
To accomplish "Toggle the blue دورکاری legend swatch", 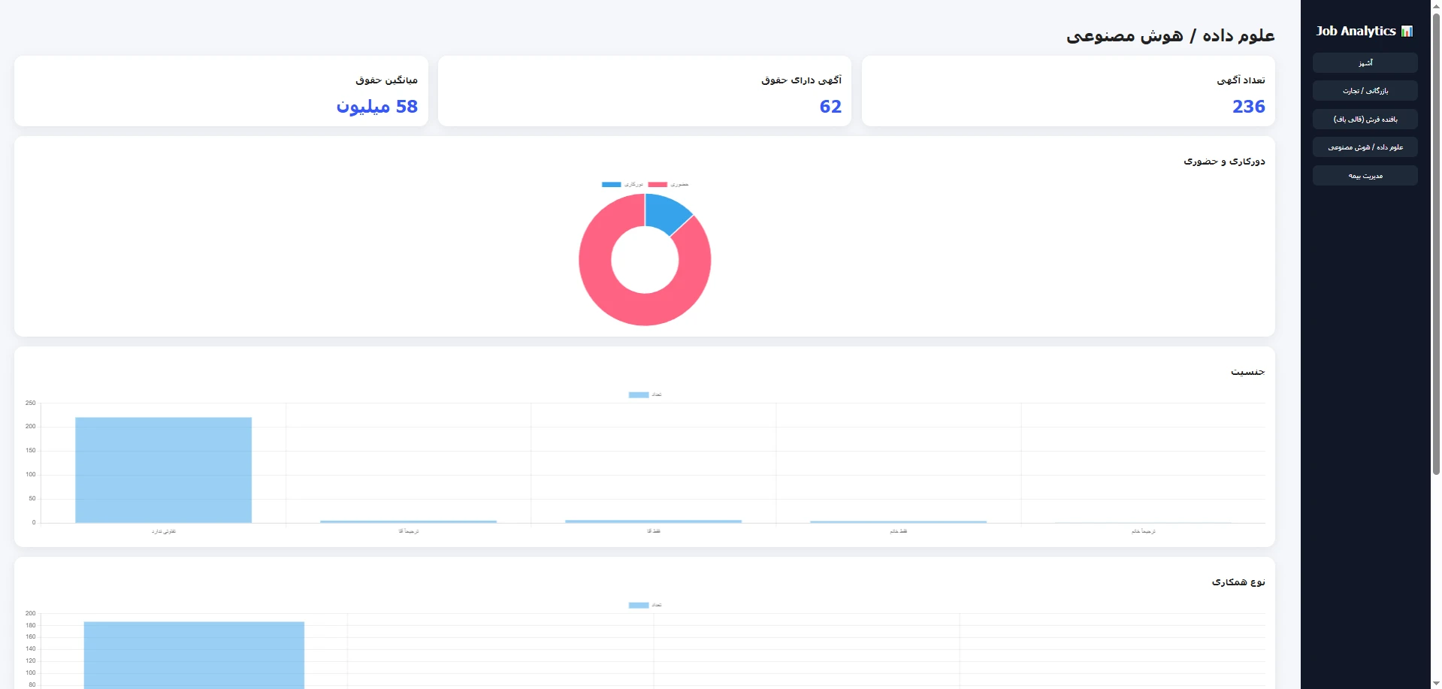I will click(x=612, y=184).
